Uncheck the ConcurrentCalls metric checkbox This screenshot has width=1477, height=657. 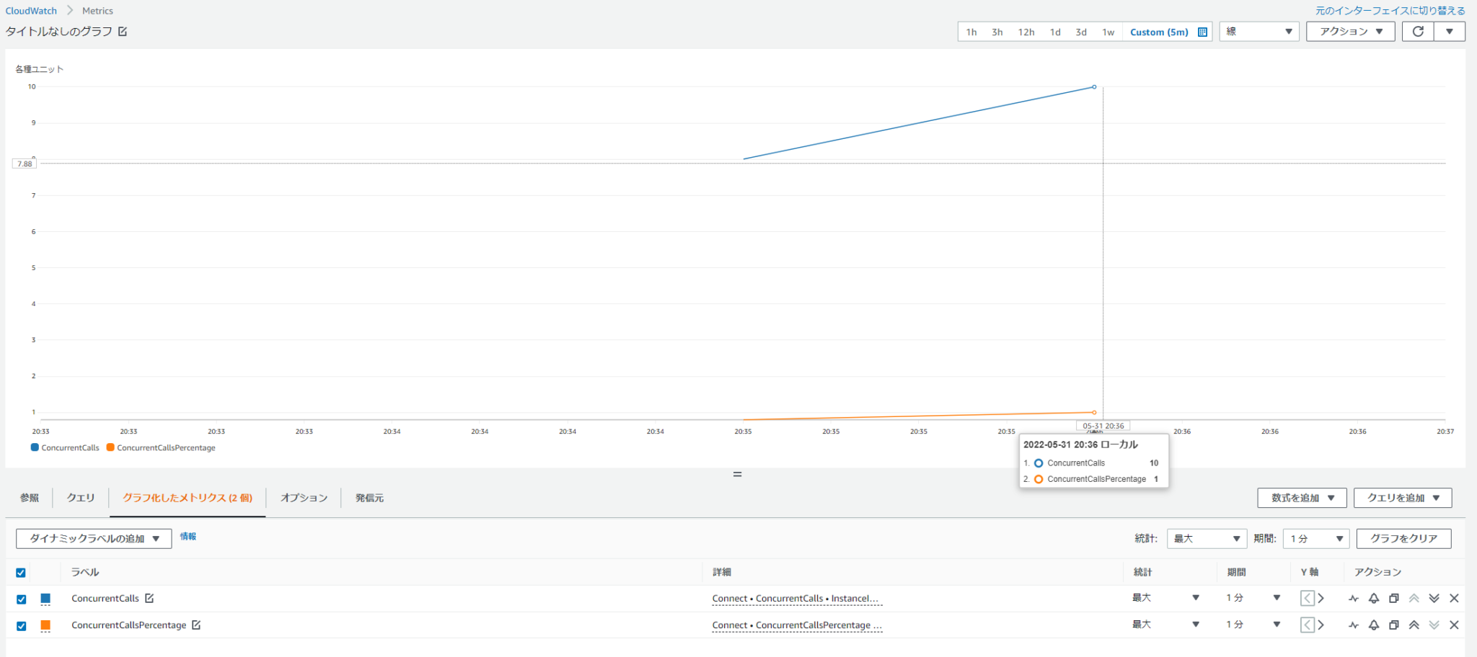pyautogui.click(x=21, y=599)
